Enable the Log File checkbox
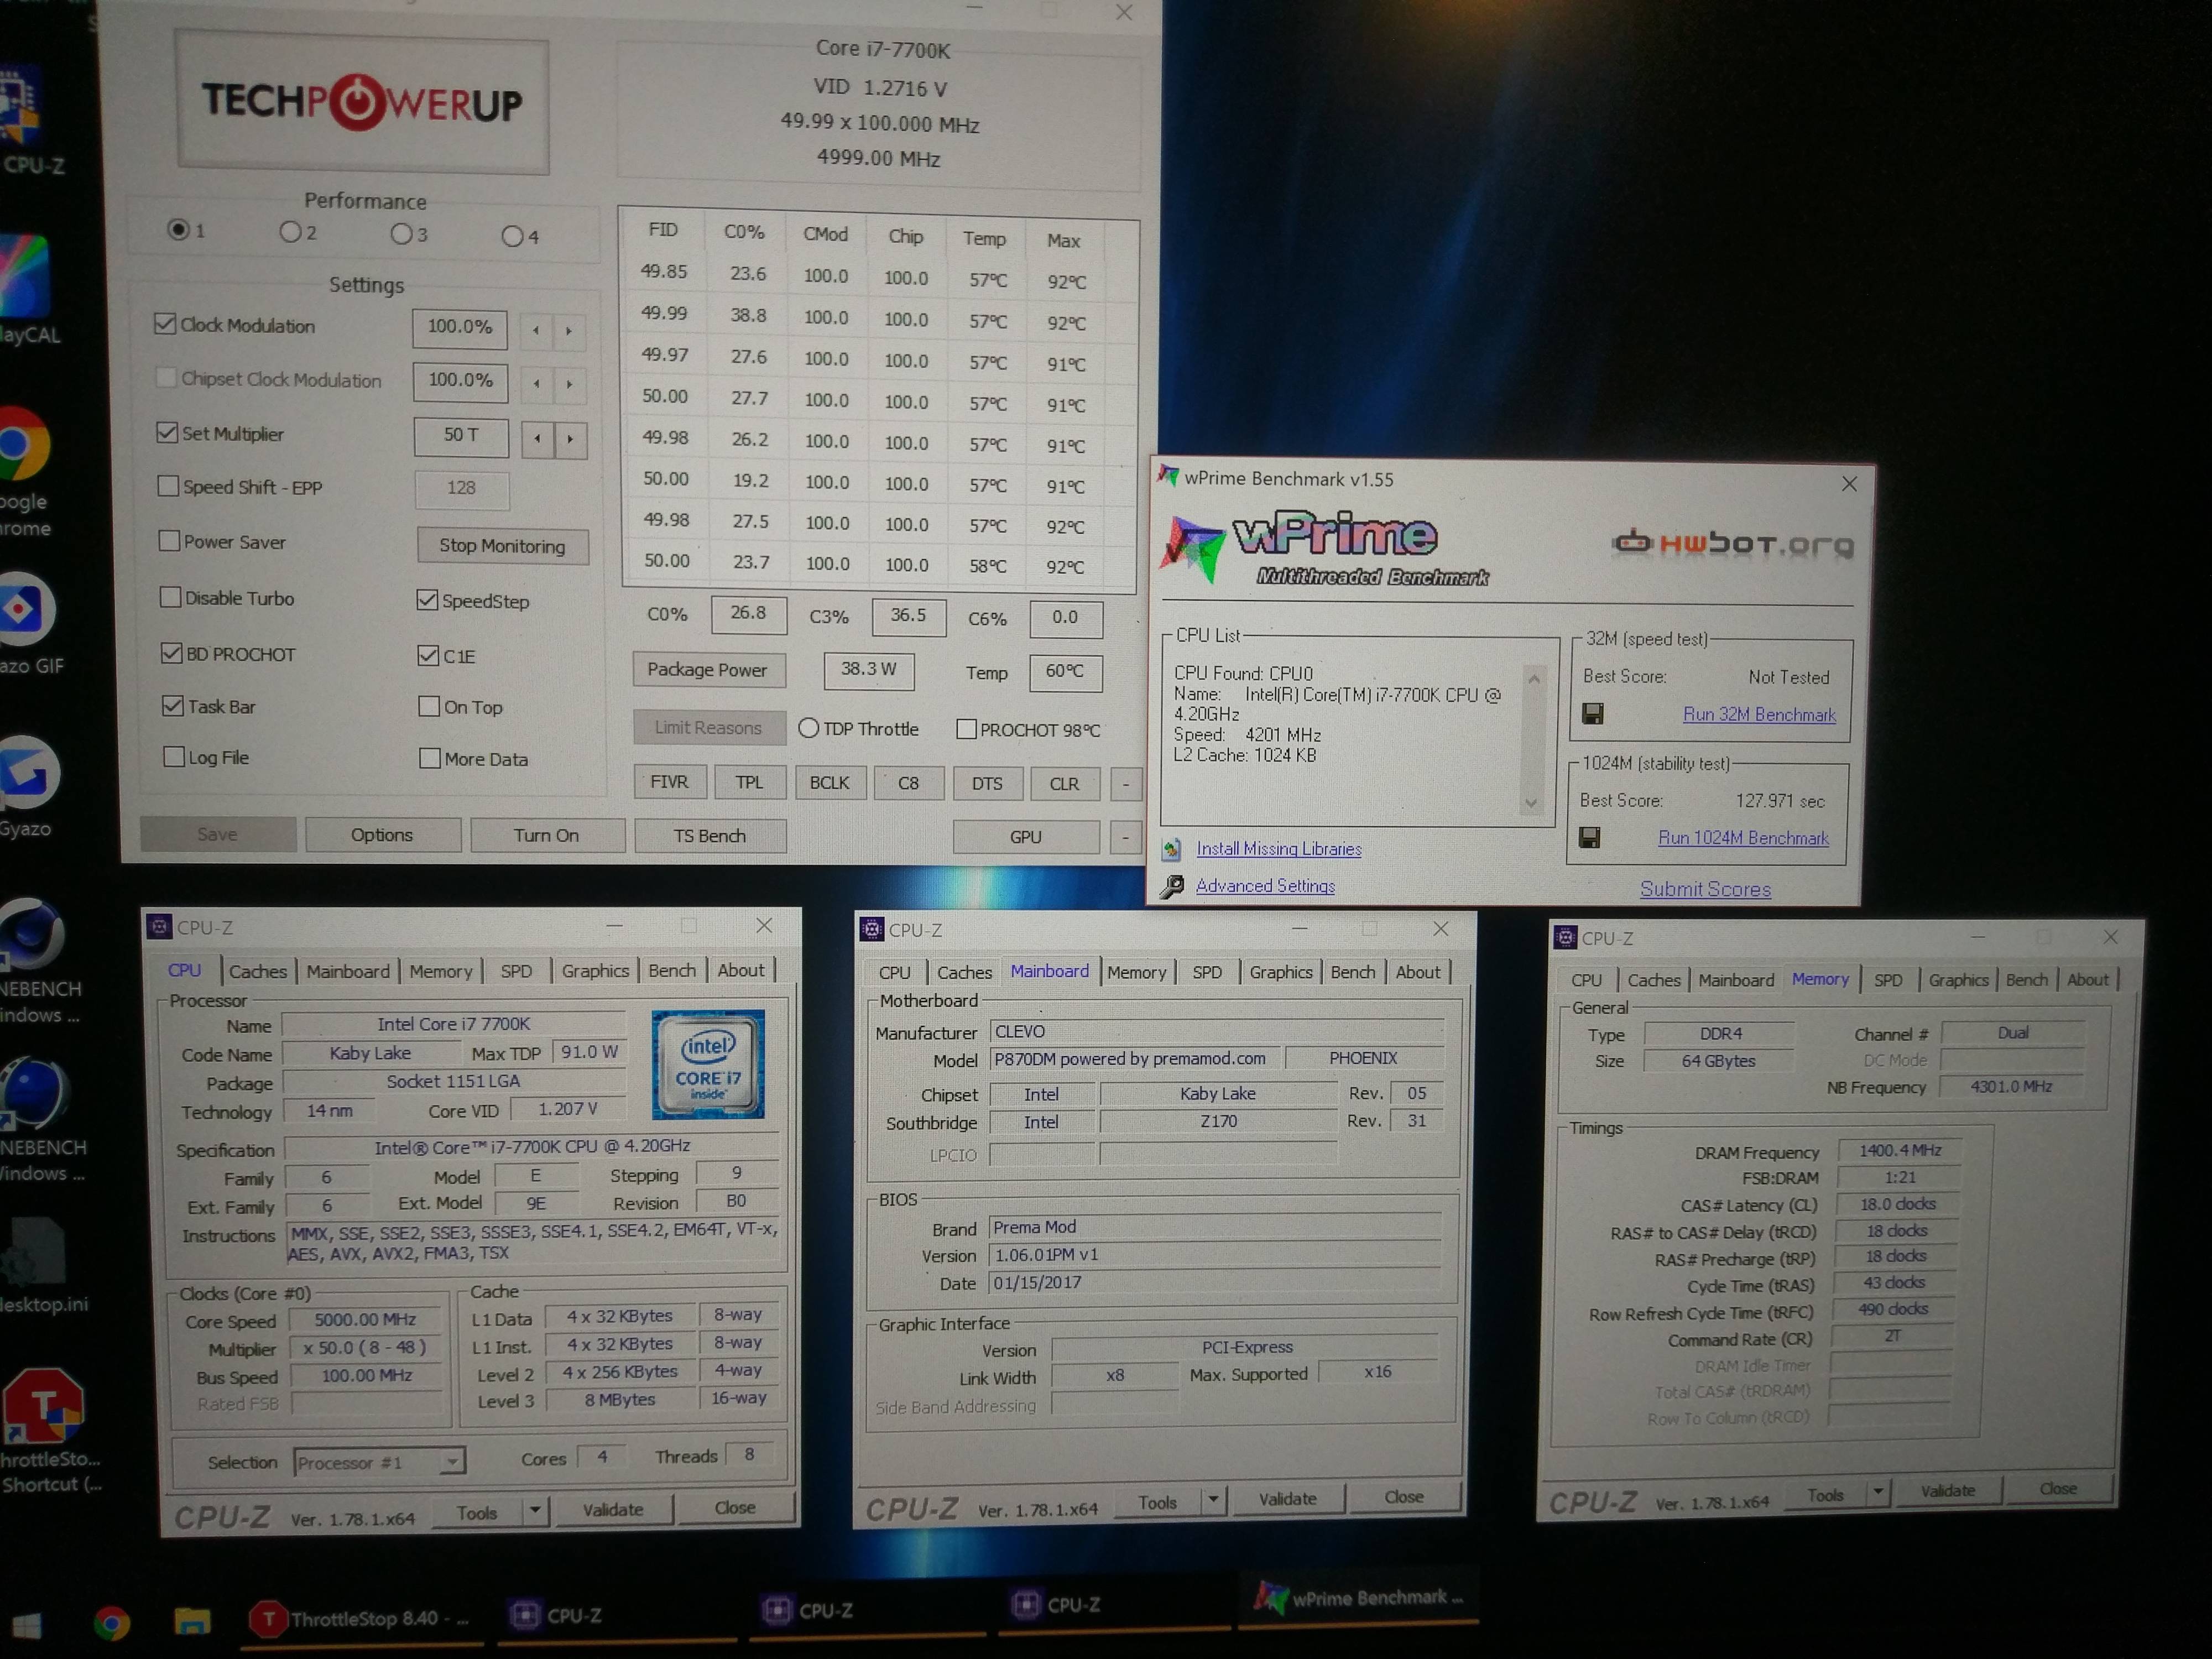The height and width of the screenshot is (1659, 2212). click(x=174, y=757)
